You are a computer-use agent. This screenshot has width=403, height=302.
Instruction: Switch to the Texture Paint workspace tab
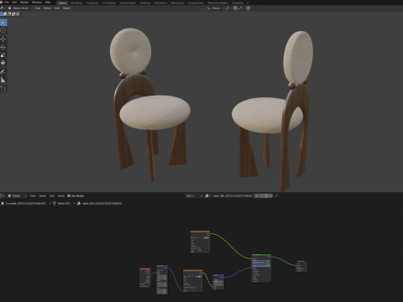pyautogui.click(x=128, y=3)
